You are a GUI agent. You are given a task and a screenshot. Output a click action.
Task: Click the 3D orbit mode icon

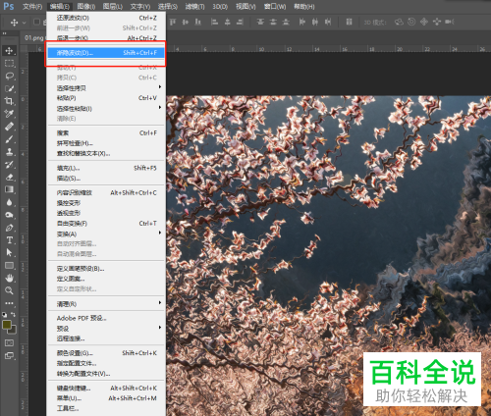[399, 22]
